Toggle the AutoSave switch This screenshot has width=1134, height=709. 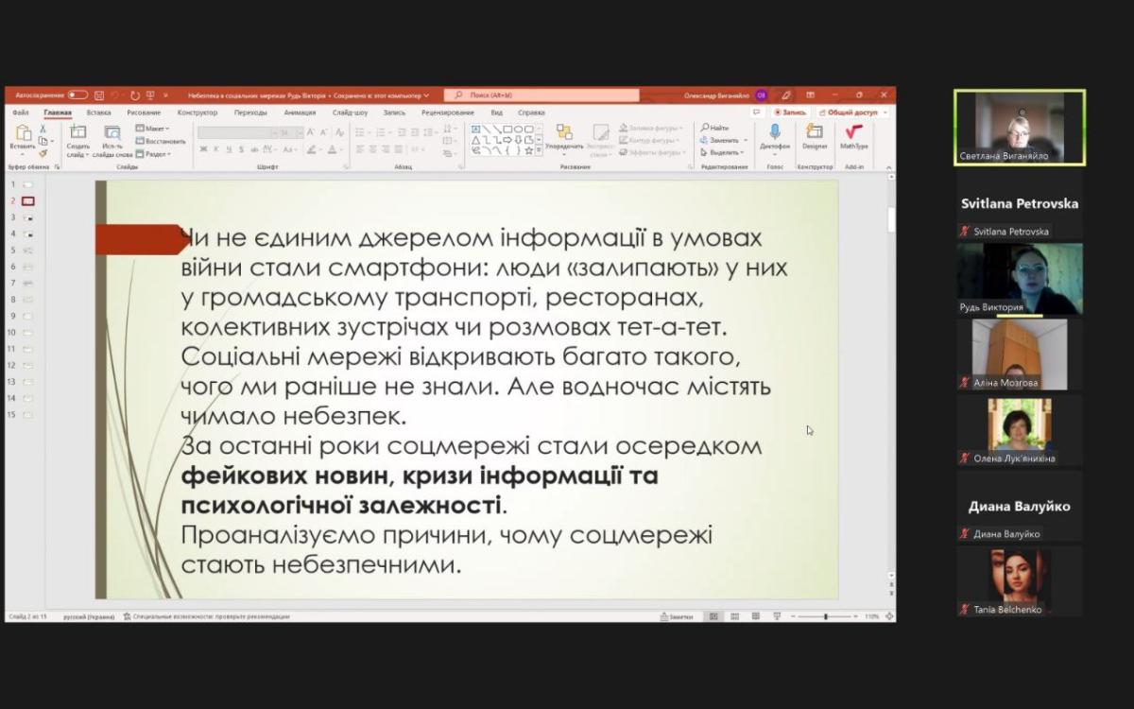[77, 95]
